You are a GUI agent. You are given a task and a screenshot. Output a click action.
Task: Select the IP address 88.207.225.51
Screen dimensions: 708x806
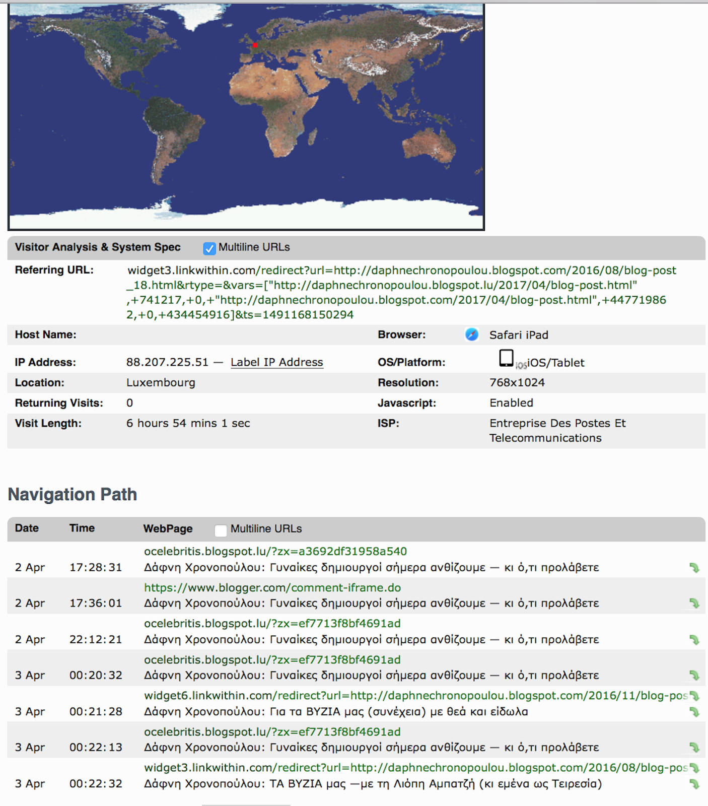click(x=167, y=362)
